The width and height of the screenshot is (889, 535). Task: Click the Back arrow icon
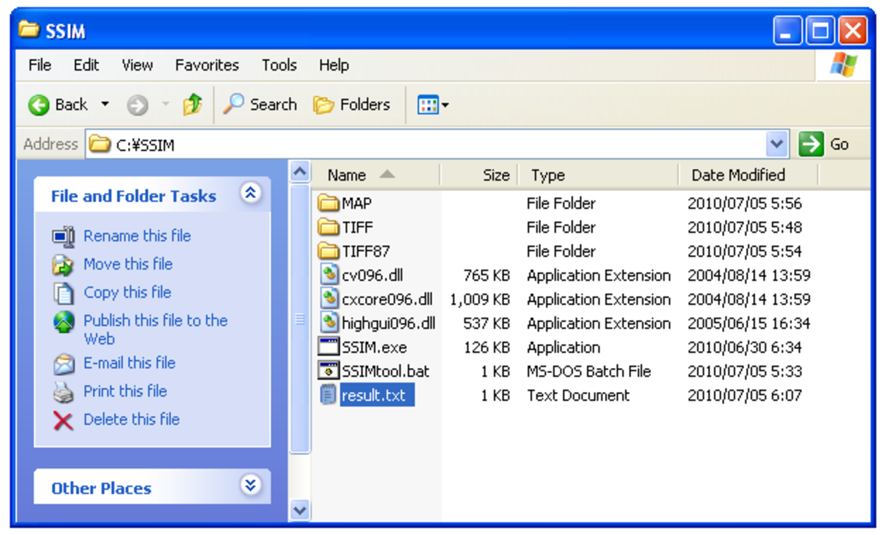(x=39, y=105)
